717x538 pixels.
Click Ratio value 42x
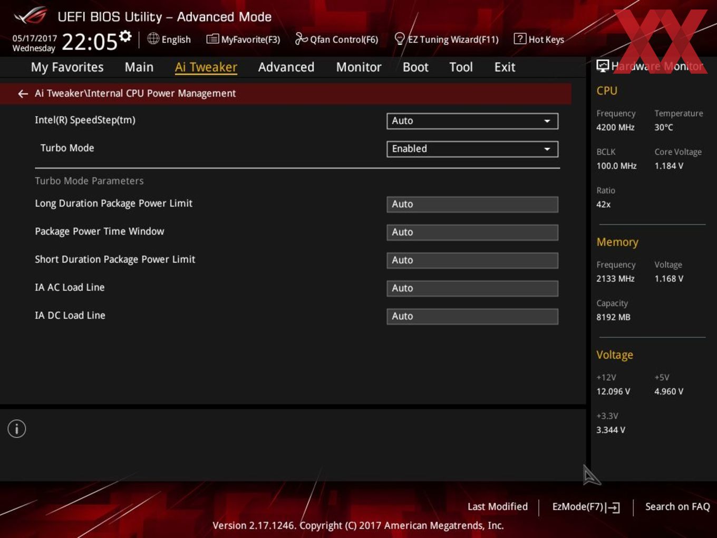(x=604, y=204)
